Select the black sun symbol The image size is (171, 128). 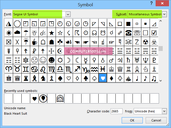(9, 33)
